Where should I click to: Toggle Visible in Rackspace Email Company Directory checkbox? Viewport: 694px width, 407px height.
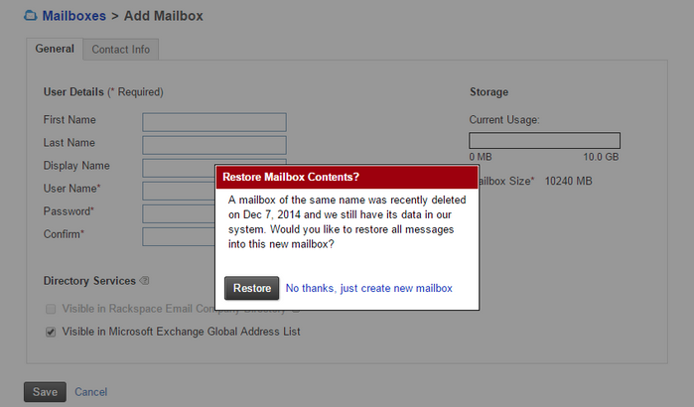coord(51,309)
